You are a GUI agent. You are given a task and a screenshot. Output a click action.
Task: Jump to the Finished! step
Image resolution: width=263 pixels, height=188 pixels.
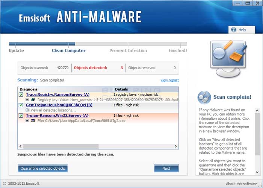178,50
